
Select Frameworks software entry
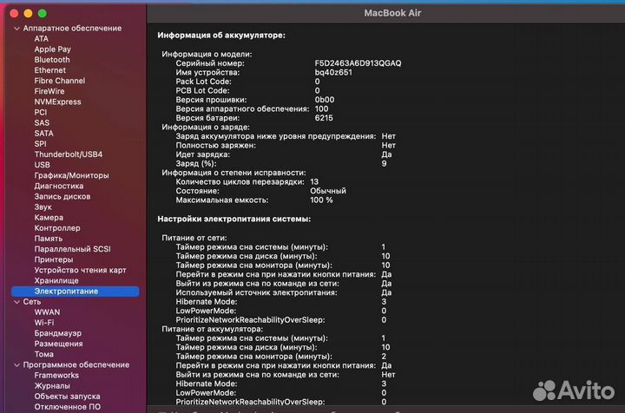pyautogui.click(x=56, y=375)
